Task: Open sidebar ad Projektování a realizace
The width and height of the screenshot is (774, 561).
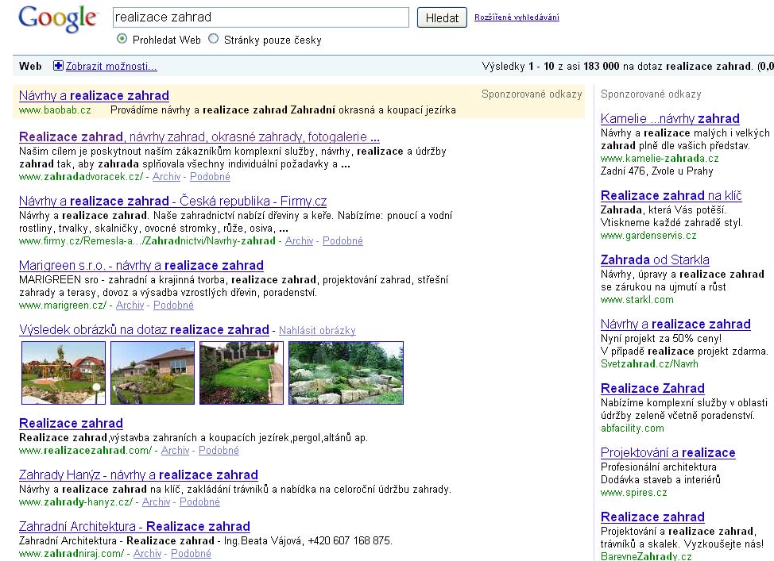Action: 668,452
